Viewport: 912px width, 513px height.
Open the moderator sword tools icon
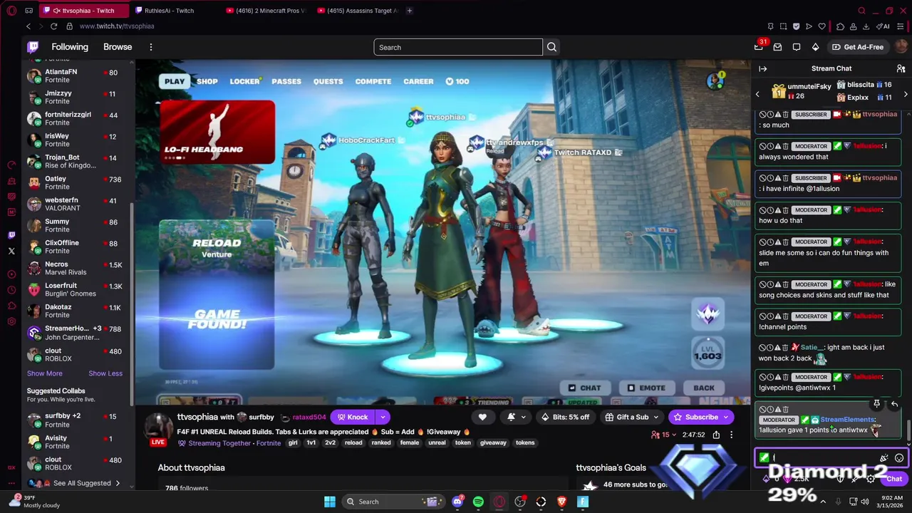point(855,479)
